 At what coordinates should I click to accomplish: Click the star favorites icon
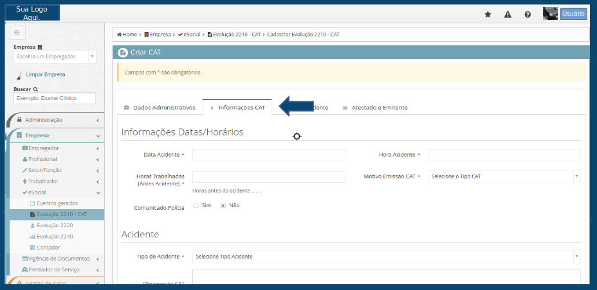pyautogui.click(x=488, y=14)
